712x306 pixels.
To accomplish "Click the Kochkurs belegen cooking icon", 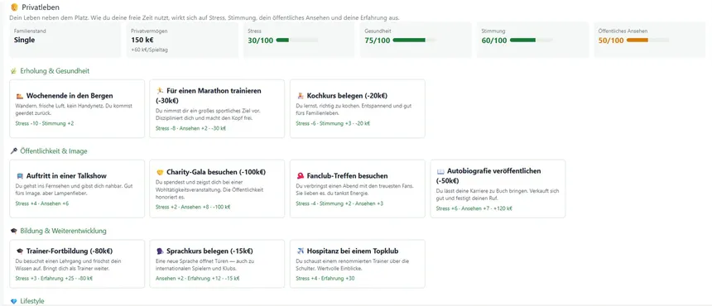I will (300, 96).
